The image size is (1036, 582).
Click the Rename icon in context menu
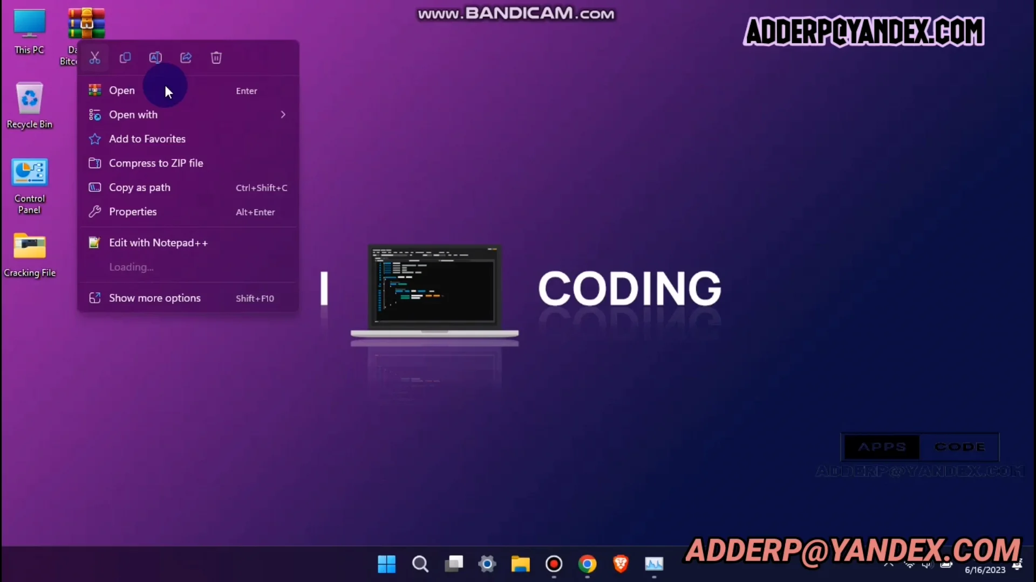[x=155, y=58]
